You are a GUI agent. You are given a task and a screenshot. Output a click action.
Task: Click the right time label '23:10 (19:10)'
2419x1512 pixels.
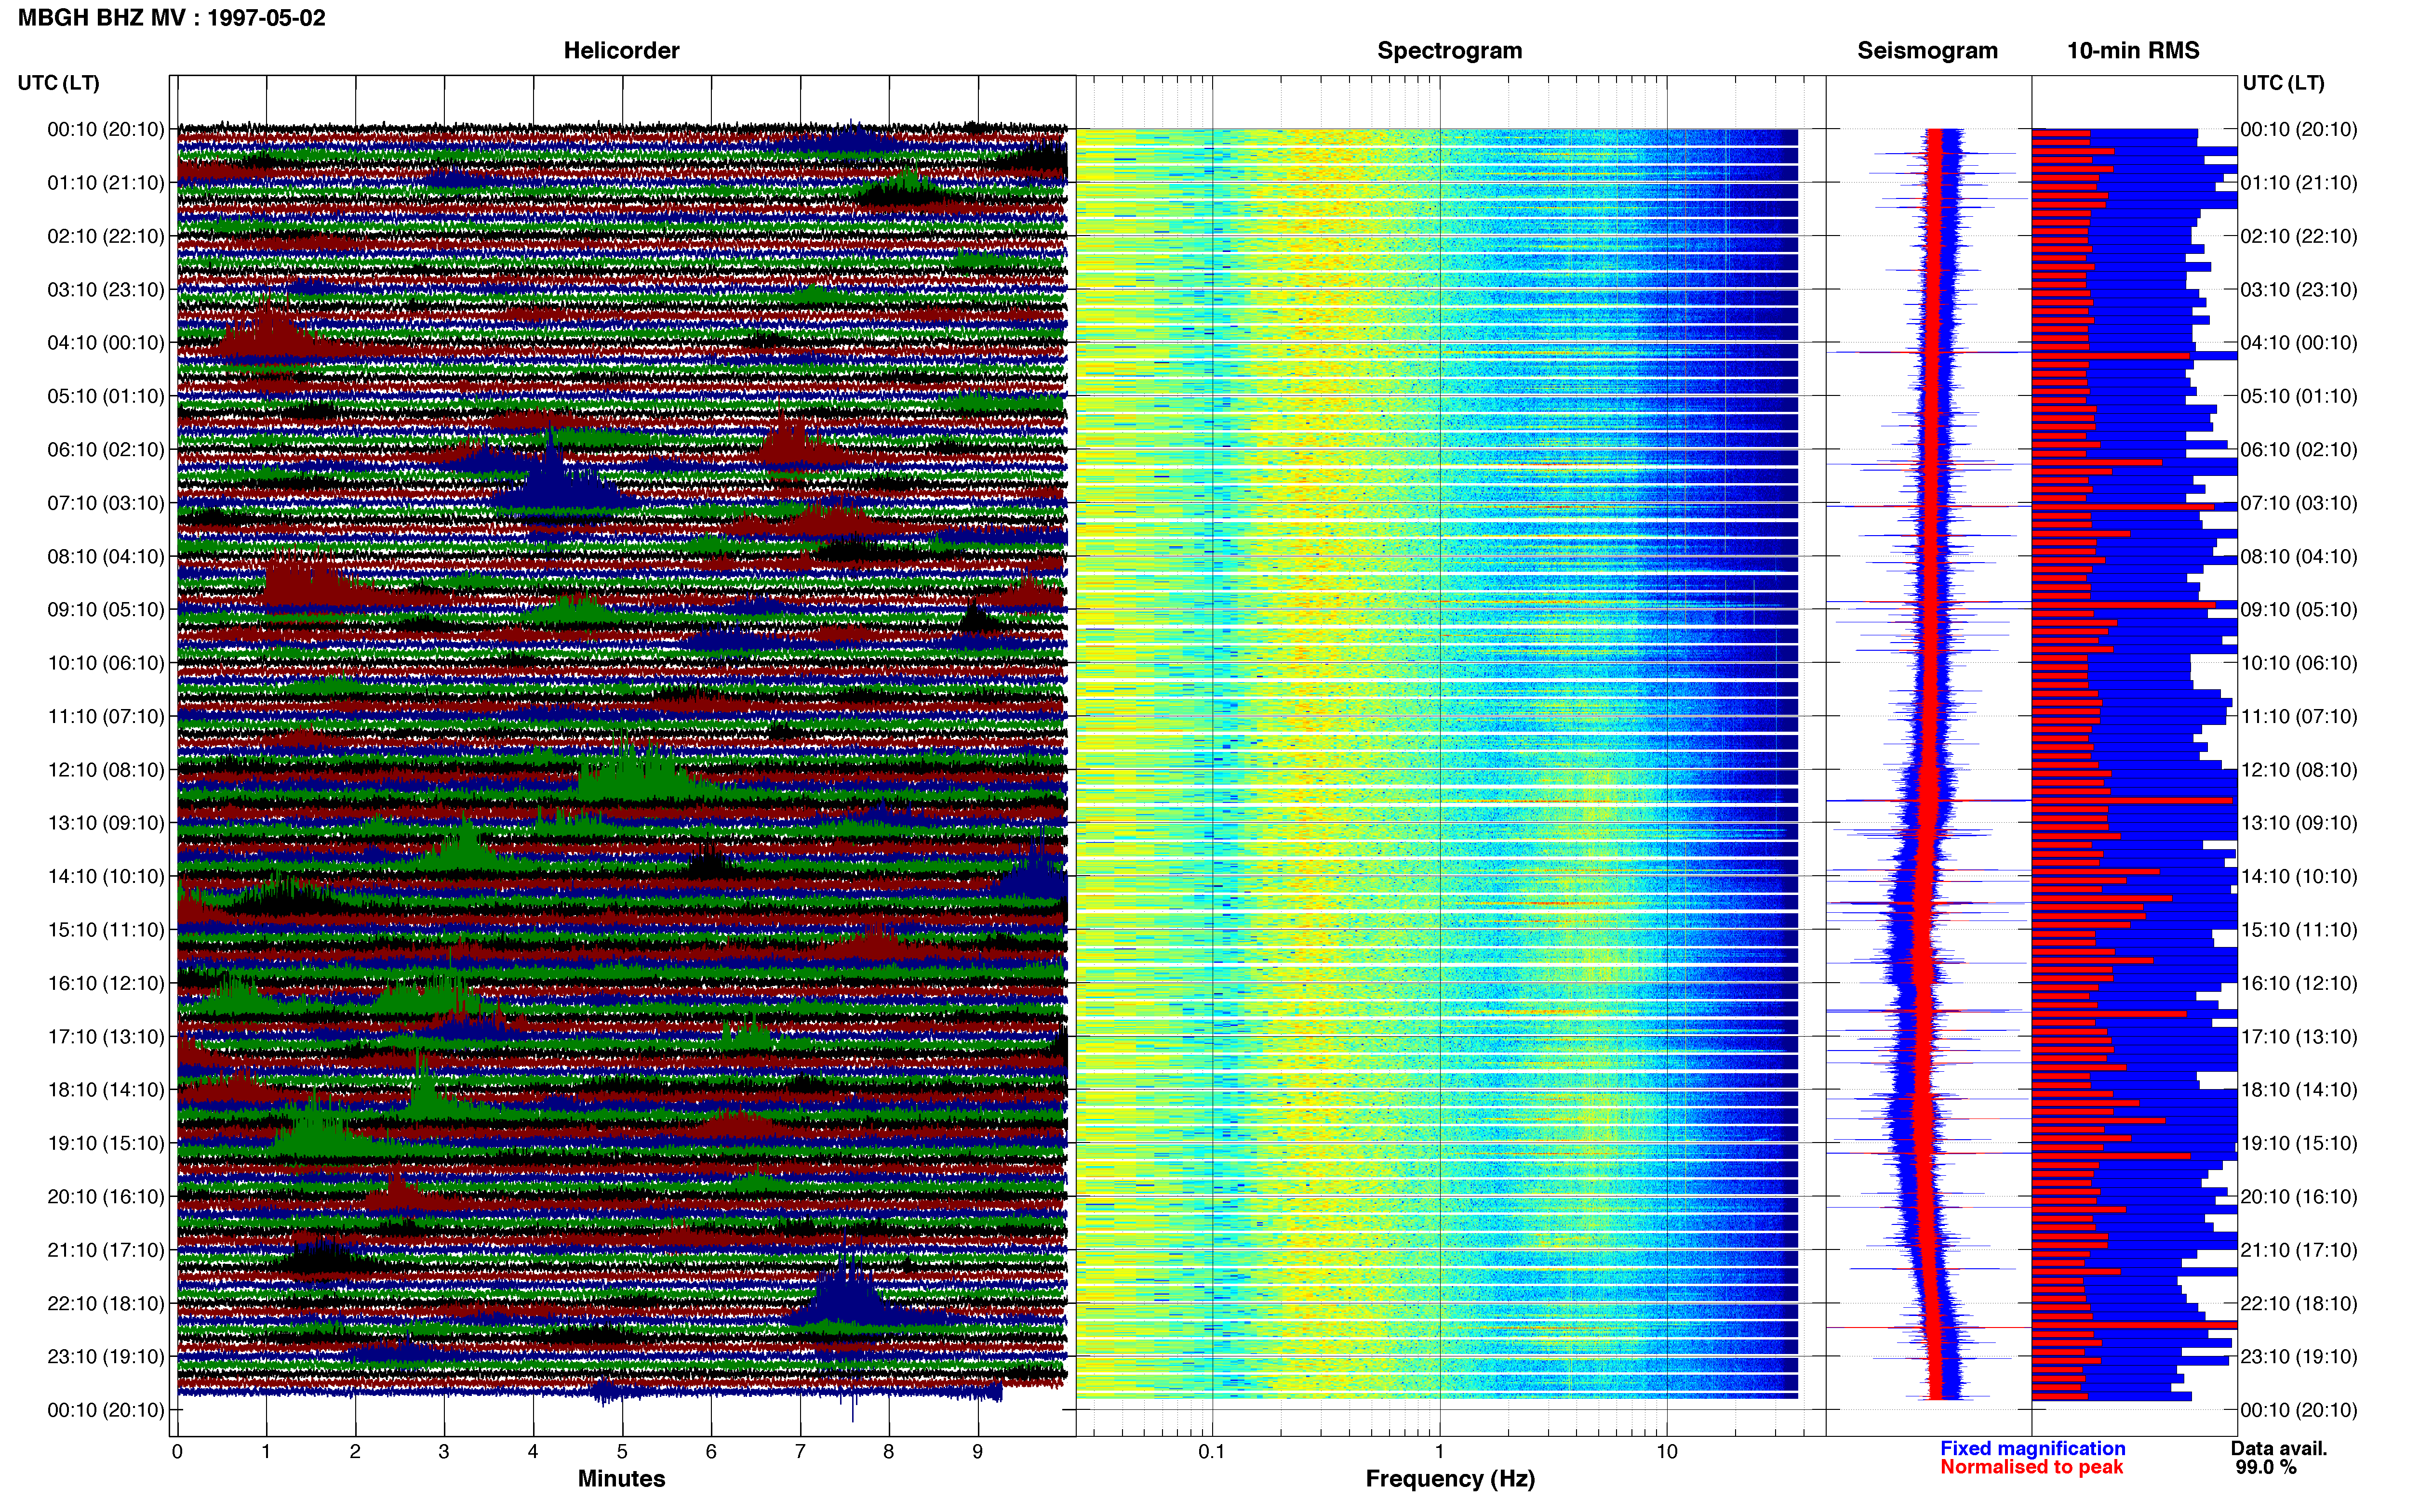coord(2299,1357)
